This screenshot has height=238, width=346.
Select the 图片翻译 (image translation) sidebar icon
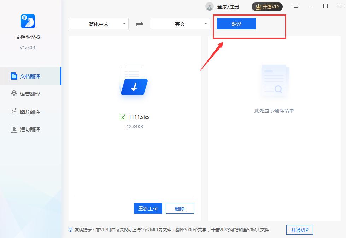click(14, 111)
